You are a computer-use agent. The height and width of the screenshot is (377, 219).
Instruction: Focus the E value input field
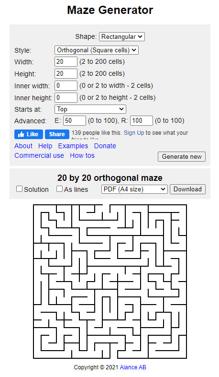[x=75, y=121]
